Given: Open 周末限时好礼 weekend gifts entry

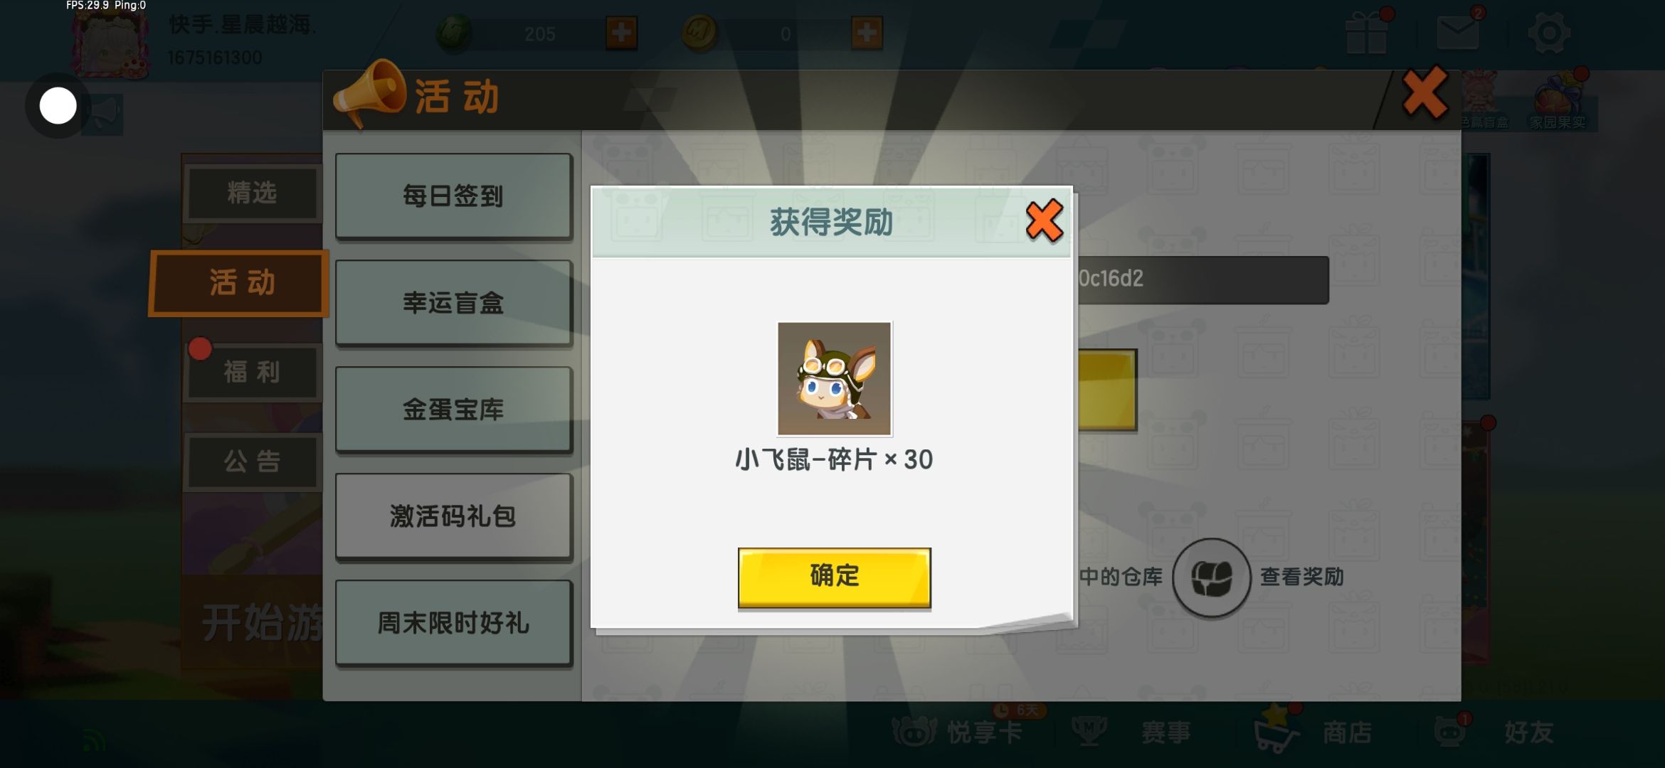Looking at the screenshot, I should pos(453,622).
